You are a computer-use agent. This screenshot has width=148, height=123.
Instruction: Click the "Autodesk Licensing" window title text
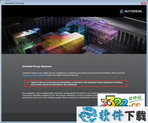coord(15,3)
